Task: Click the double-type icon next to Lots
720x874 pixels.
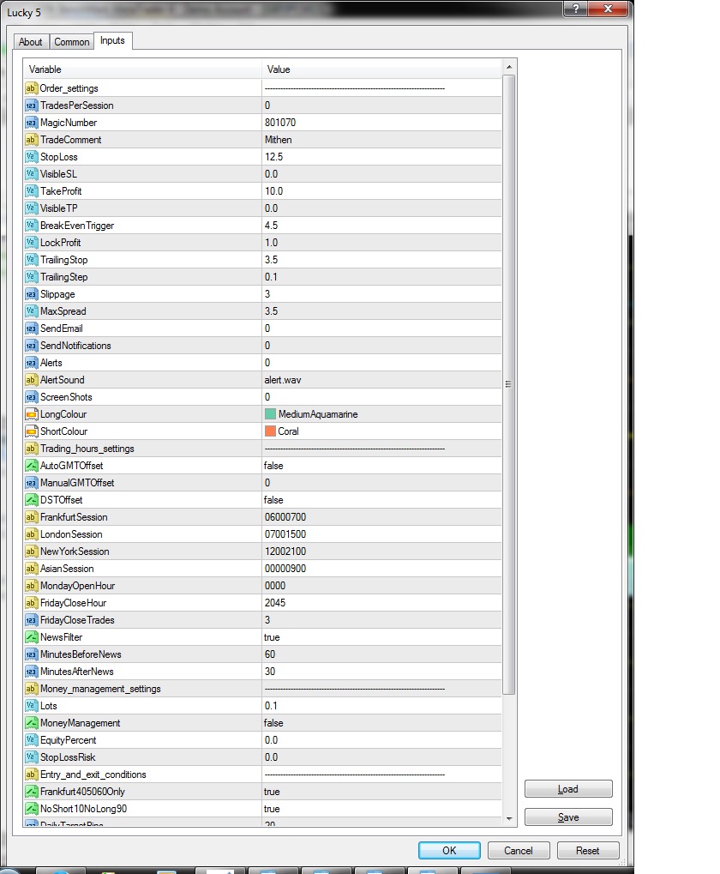Action: [x=31, y=706]
